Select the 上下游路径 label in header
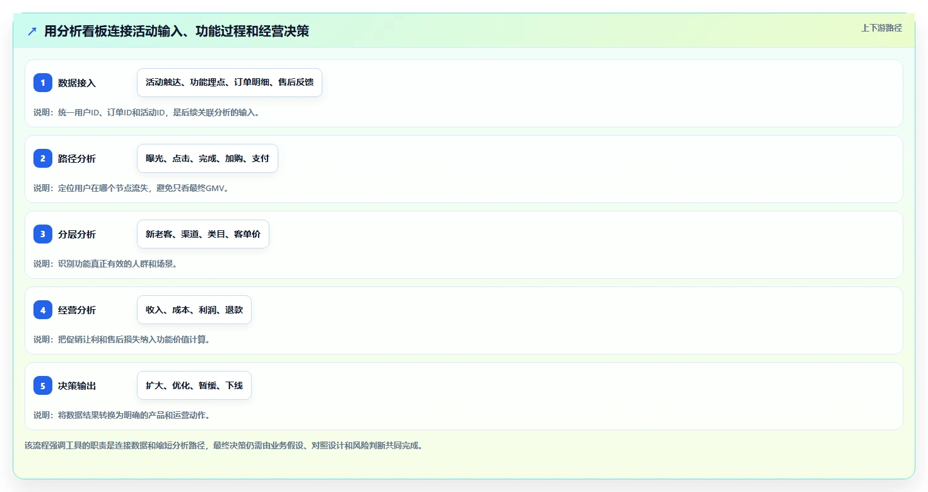The image size is (928, 492). click(x=881, y=28)
